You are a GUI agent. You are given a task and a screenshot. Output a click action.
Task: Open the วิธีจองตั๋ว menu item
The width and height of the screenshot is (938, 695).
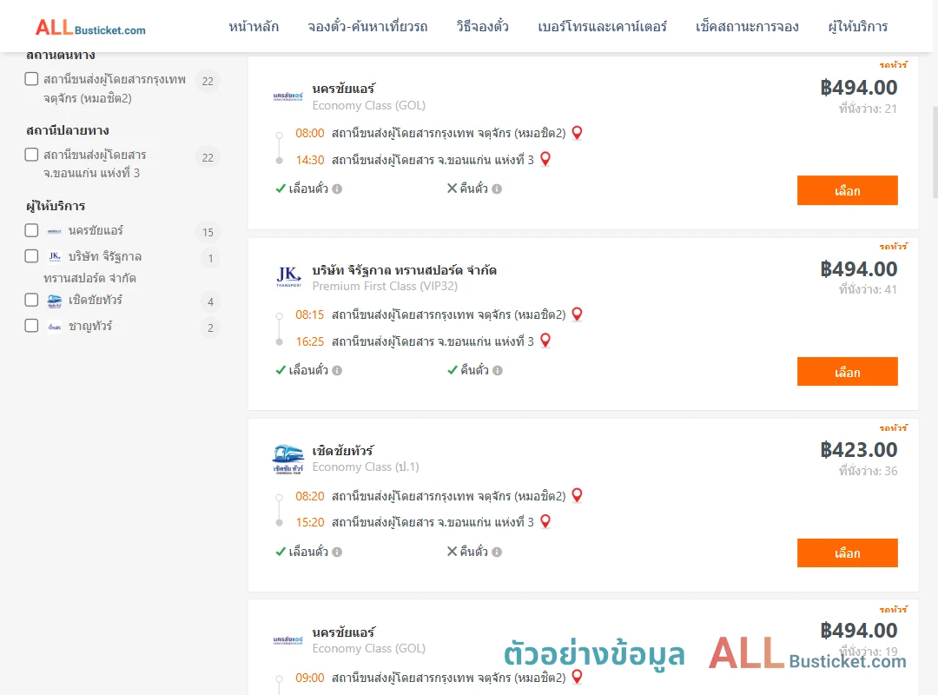(x=482, y=27)
